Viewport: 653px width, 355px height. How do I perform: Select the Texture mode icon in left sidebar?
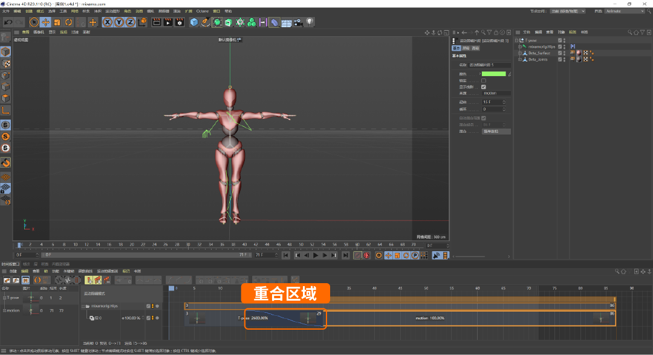pos(5,63)
